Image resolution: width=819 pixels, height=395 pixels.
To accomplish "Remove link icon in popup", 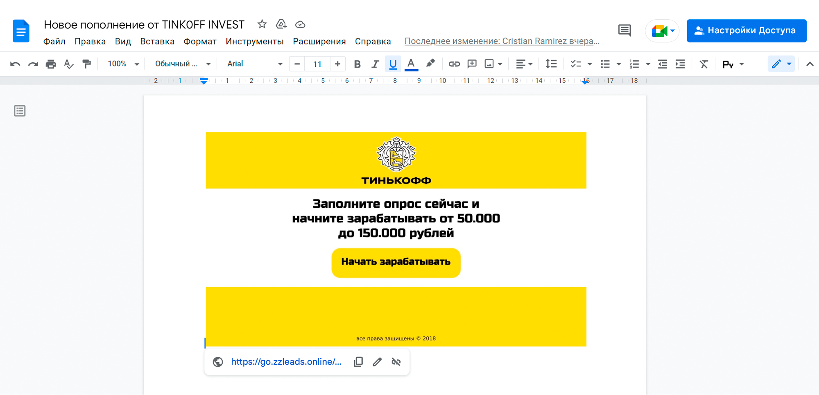I will coord(396,362).
